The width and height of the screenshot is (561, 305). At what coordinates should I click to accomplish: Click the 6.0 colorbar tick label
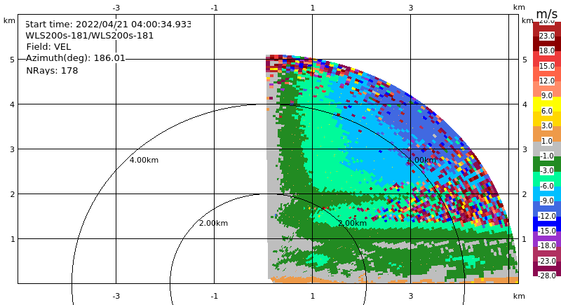tap(547, 111)
